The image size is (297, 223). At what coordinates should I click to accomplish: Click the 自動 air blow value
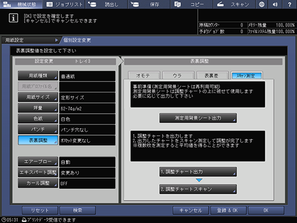(87, 162)
